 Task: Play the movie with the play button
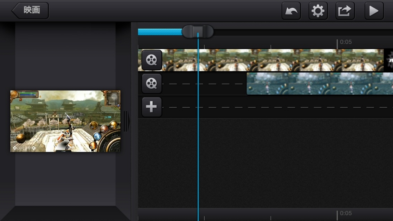click(374, 11)
